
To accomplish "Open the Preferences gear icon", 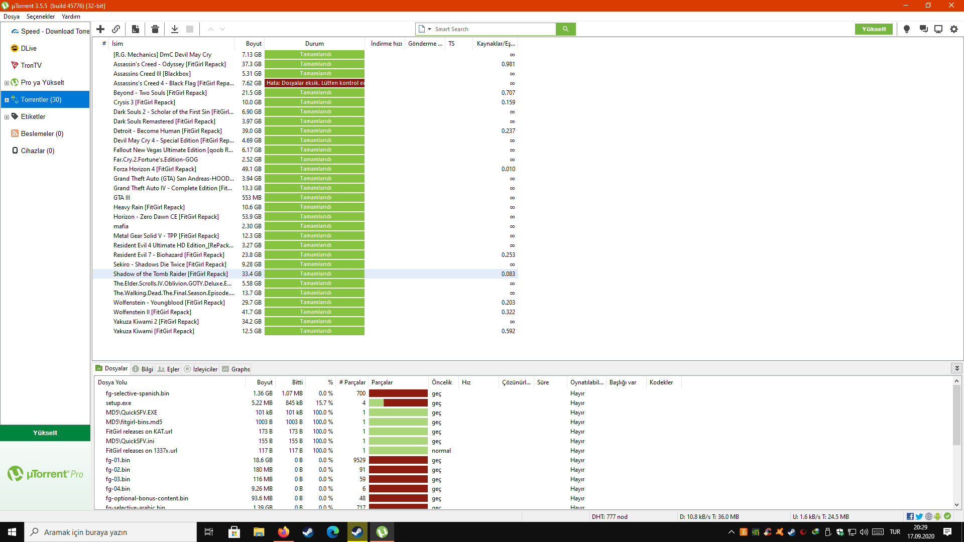I will [x=954, y=29].
